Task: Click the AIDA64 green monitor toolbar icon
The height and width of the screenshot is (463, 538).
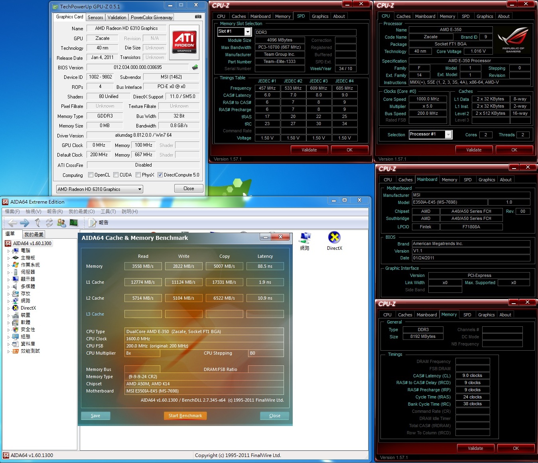Action: point(74,223)
